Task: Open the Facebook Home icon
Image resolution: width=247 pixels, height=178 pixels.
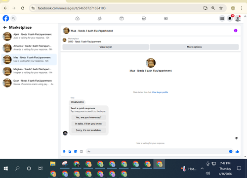Action: 78,18
